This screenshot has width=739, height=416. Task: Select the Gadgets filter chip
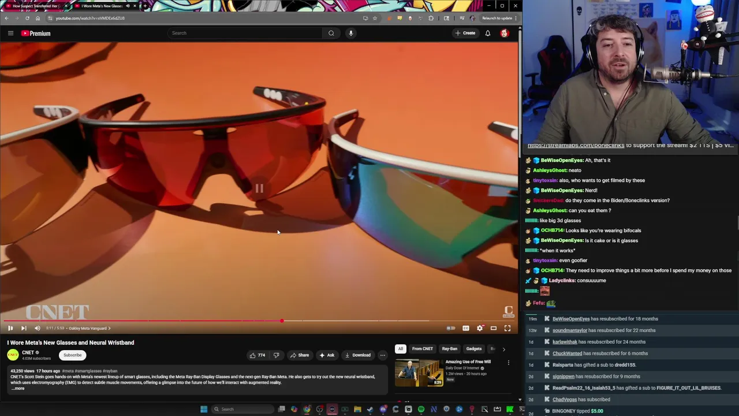474,349
